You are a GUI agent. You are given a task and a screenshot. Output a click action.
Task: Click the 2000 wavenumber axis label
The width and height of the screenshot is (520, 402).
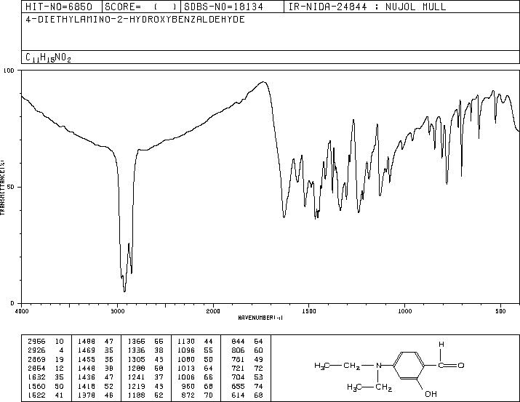(213, 311)
